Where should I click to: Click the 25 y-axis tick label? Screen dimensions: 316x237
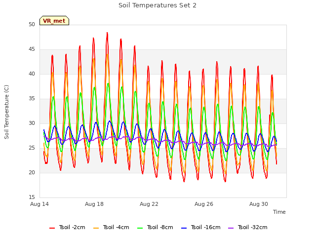coord(32,148)
